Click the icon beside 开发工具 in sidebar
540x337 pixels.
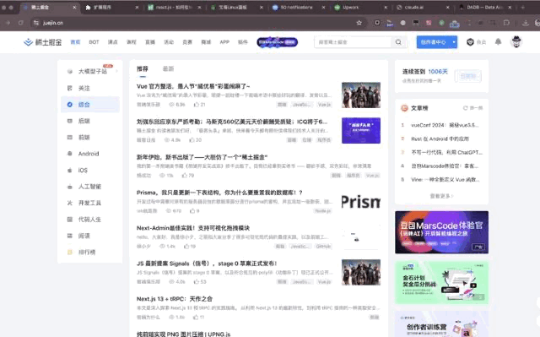tap(69, 203)
